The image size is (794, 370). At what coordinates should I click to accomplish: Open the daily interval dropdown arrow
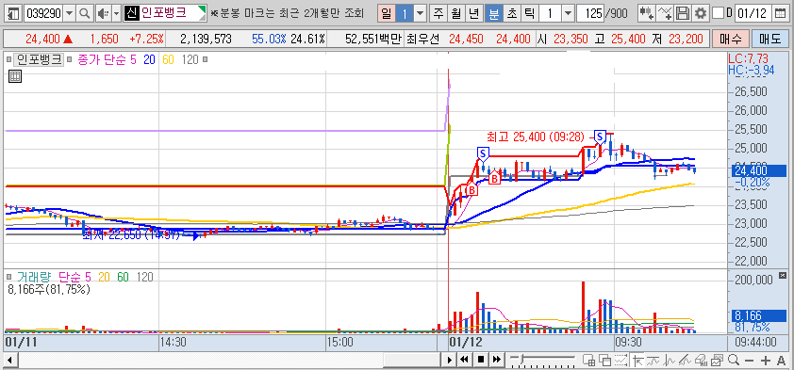420,12
